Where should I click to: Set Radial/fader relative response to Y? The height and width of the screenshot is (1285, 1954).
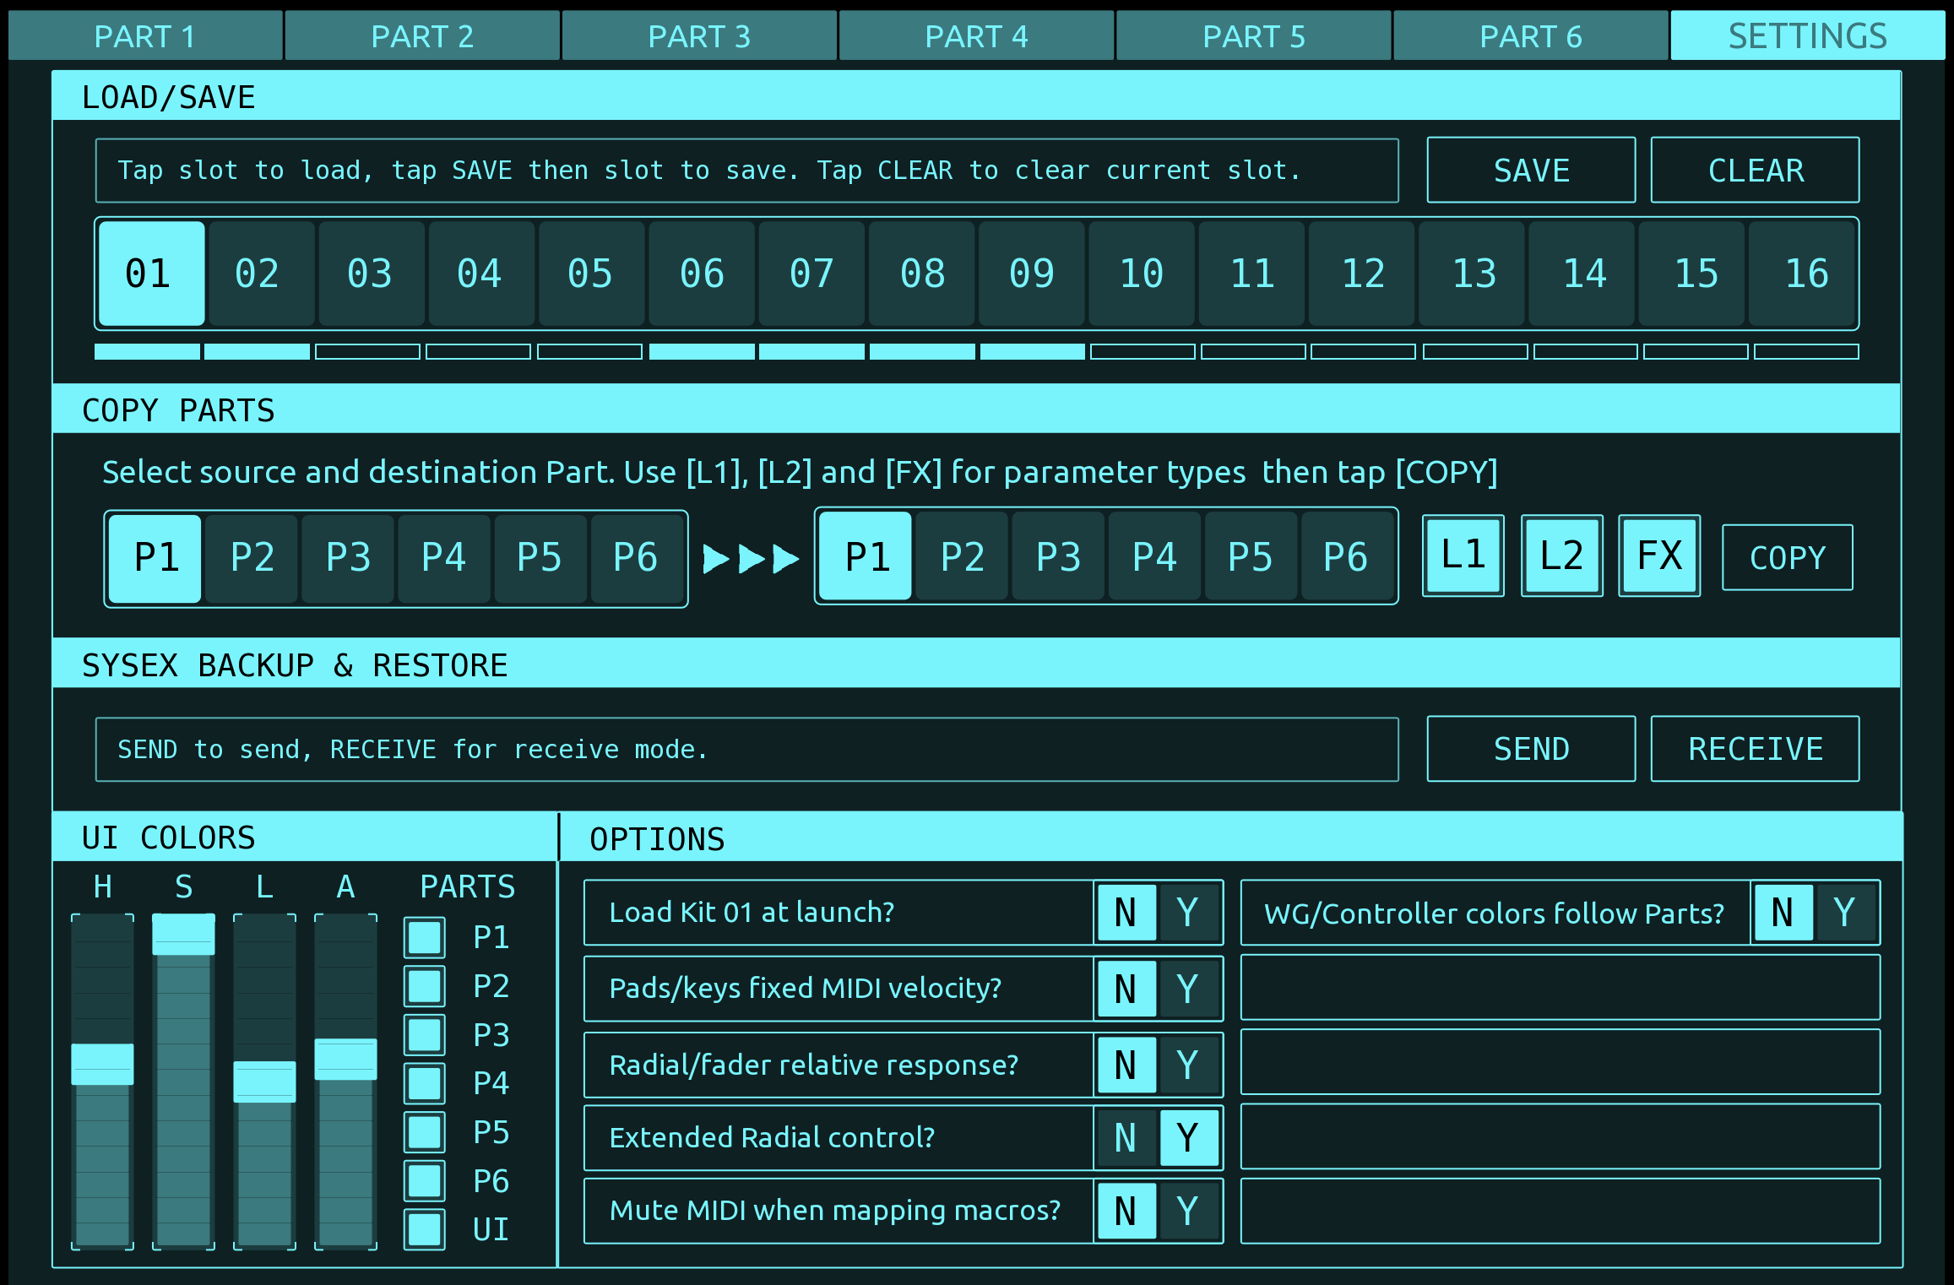[1189, 1065]
